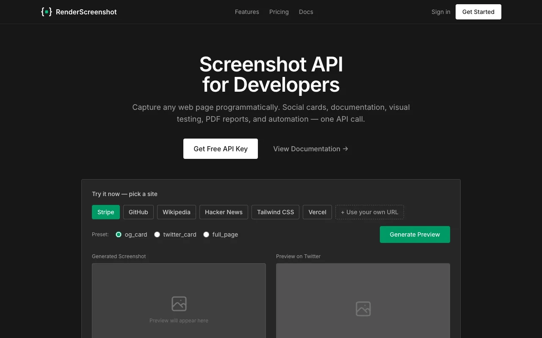Click the 'Preset:' label
This screenshot has height=338, width=542.
[x=100, y=234]
